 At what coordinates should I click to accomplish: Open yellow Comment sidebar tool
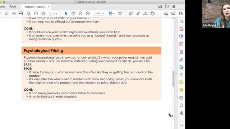pos(181,90)
